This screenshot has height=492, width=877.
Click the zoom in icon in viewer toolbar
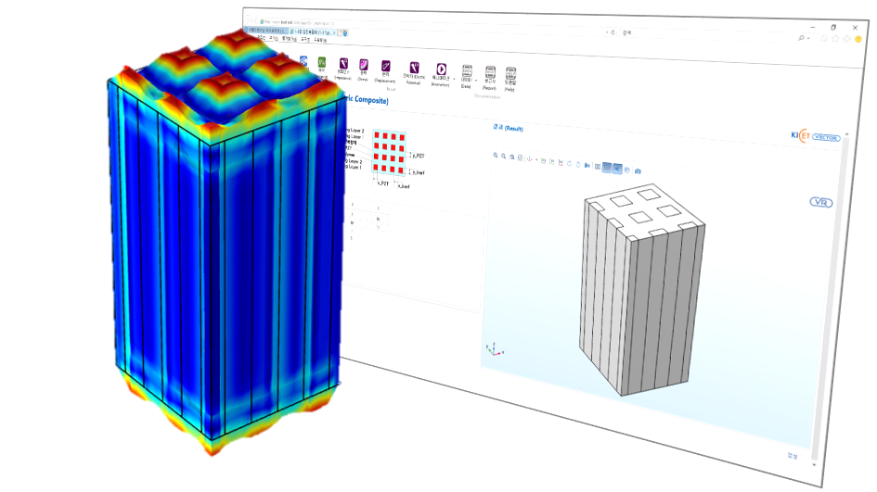pos(496,156)
